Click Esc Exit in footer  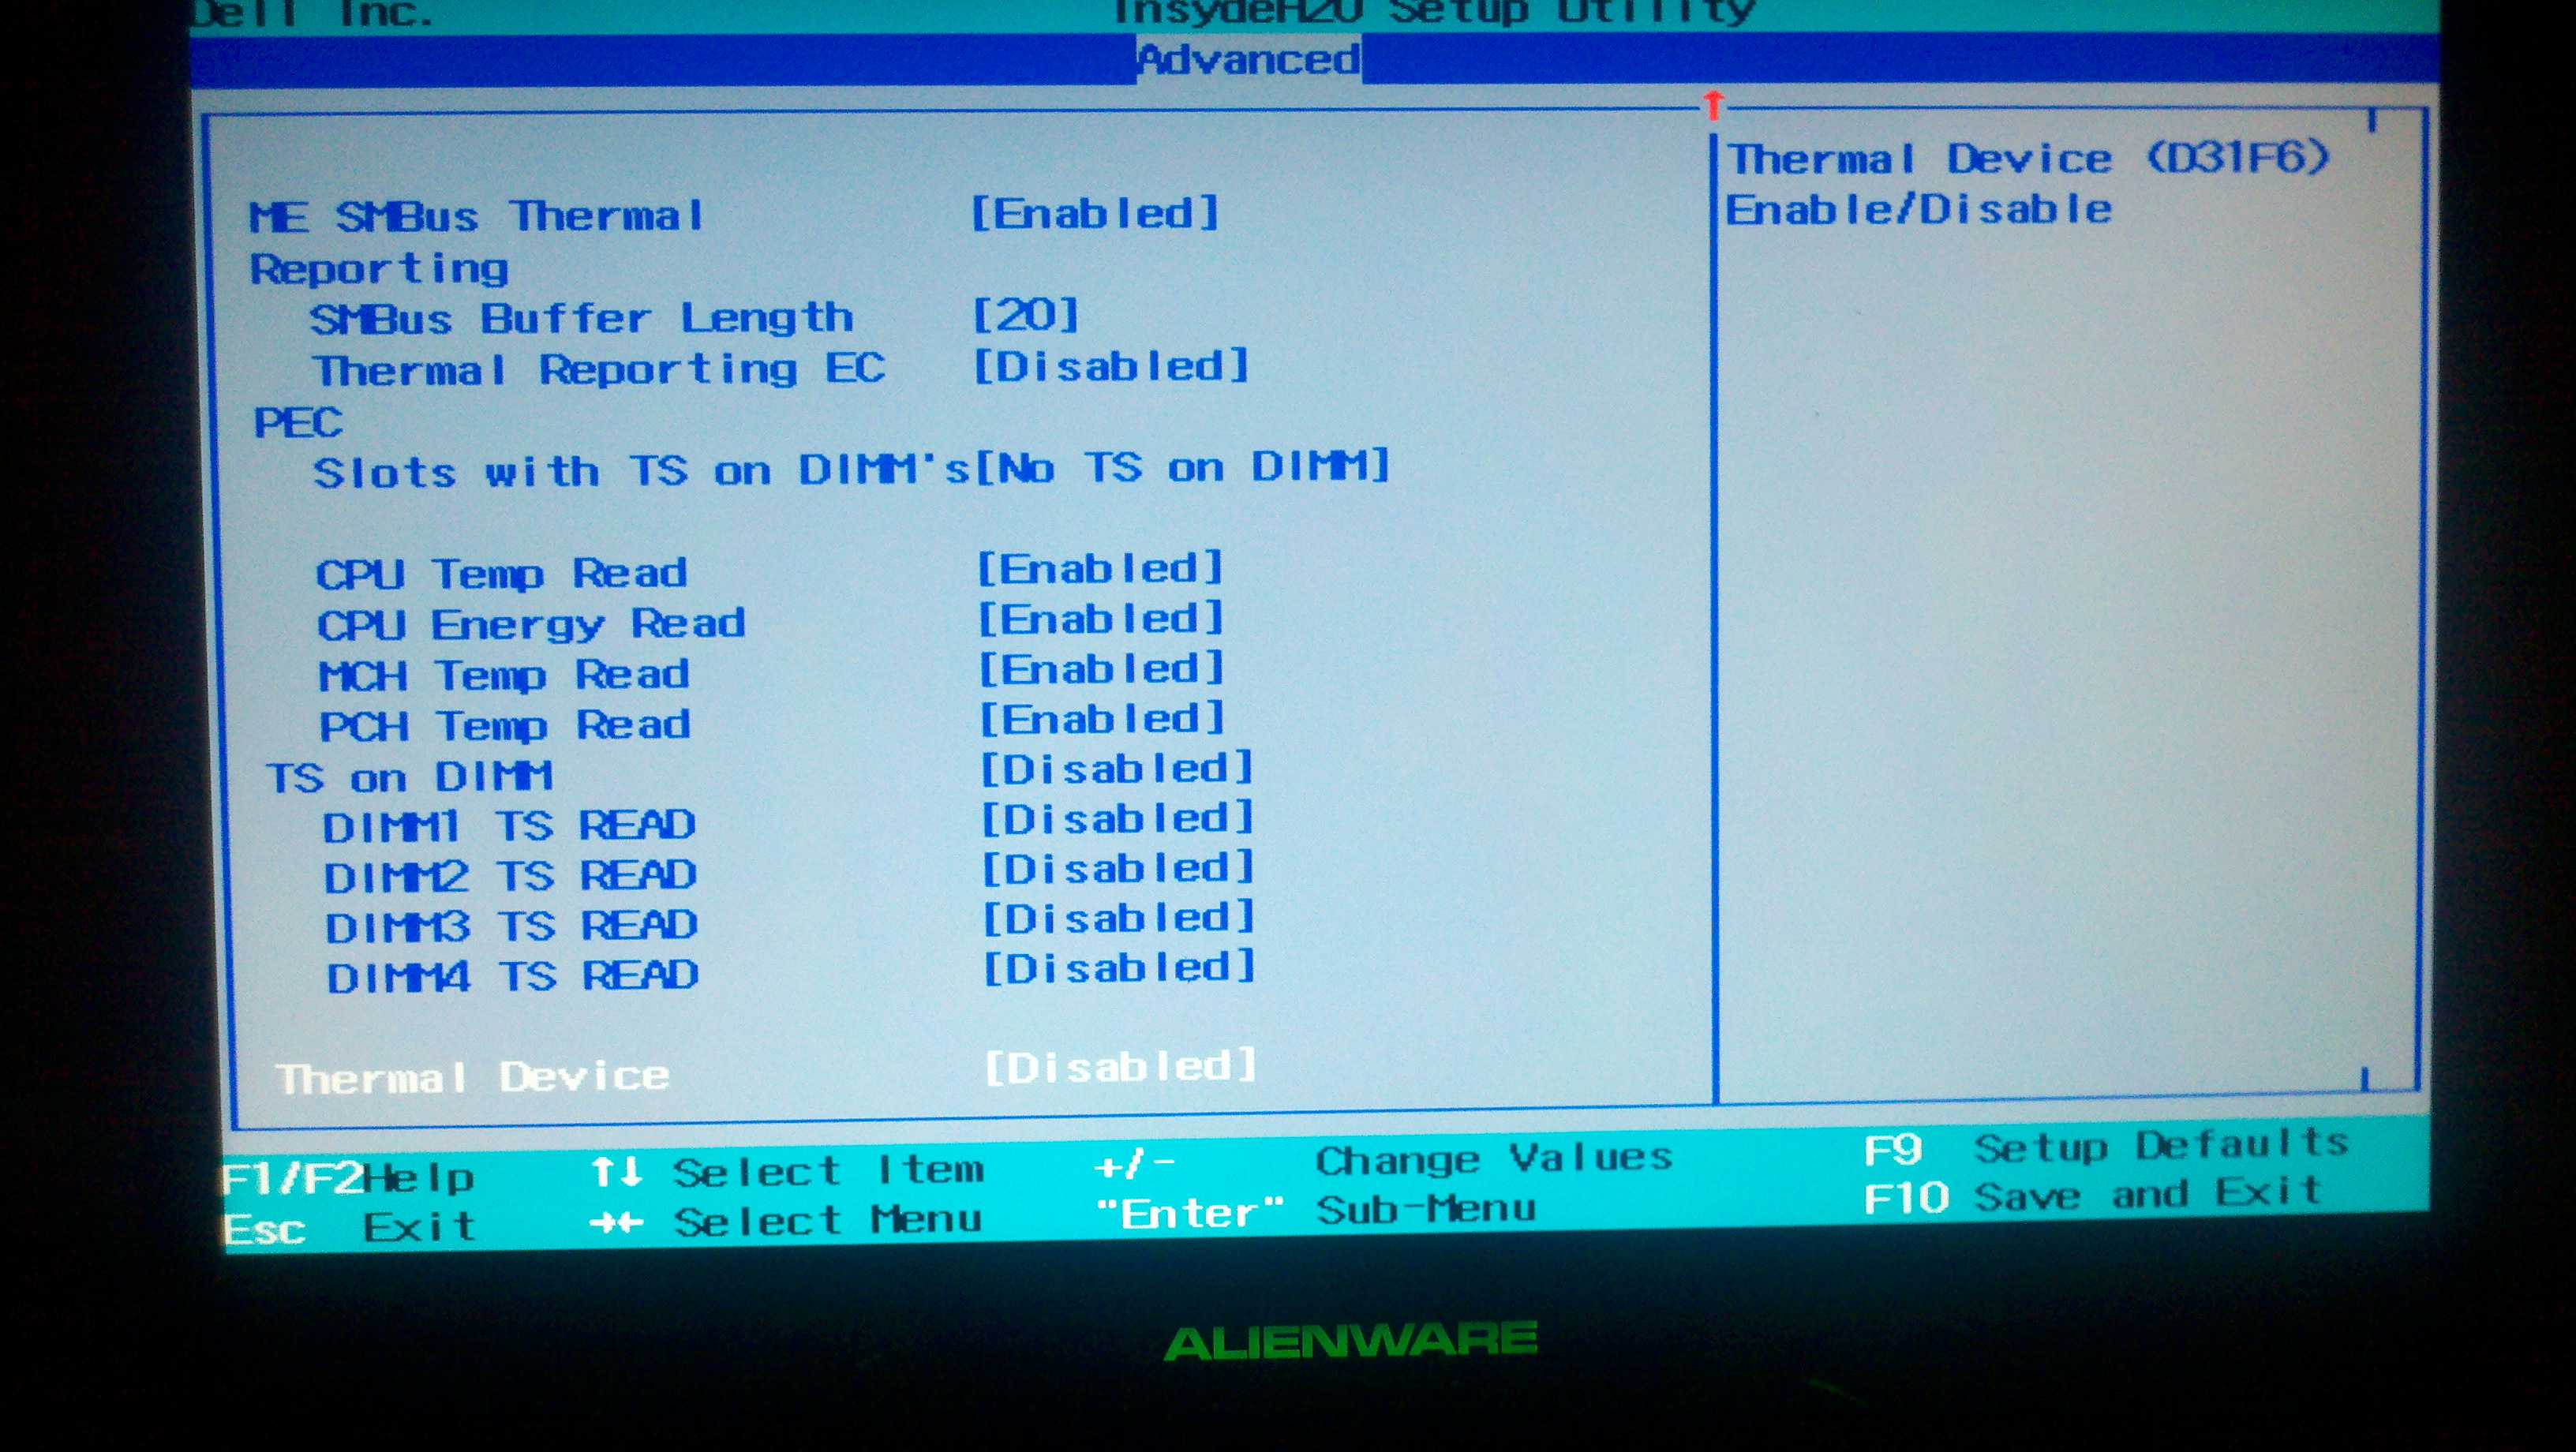pyautogui.click(x=350, y=1227)
